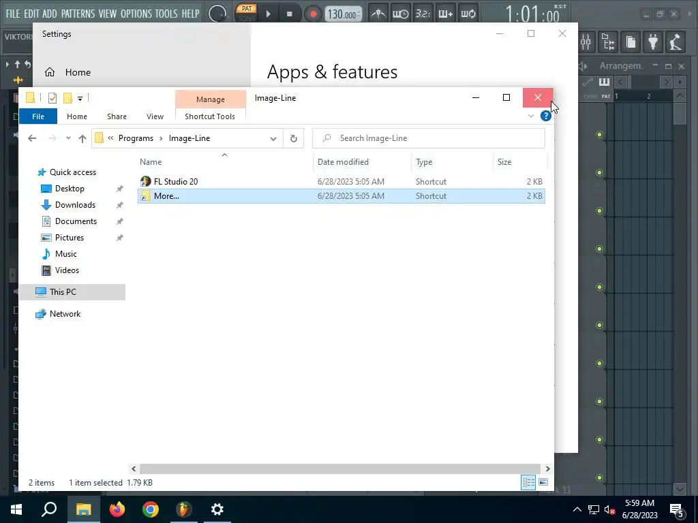The image size is (698, 523).
Task: Open the quick access toolbar customize dropdown
Action: click(80, 98)
